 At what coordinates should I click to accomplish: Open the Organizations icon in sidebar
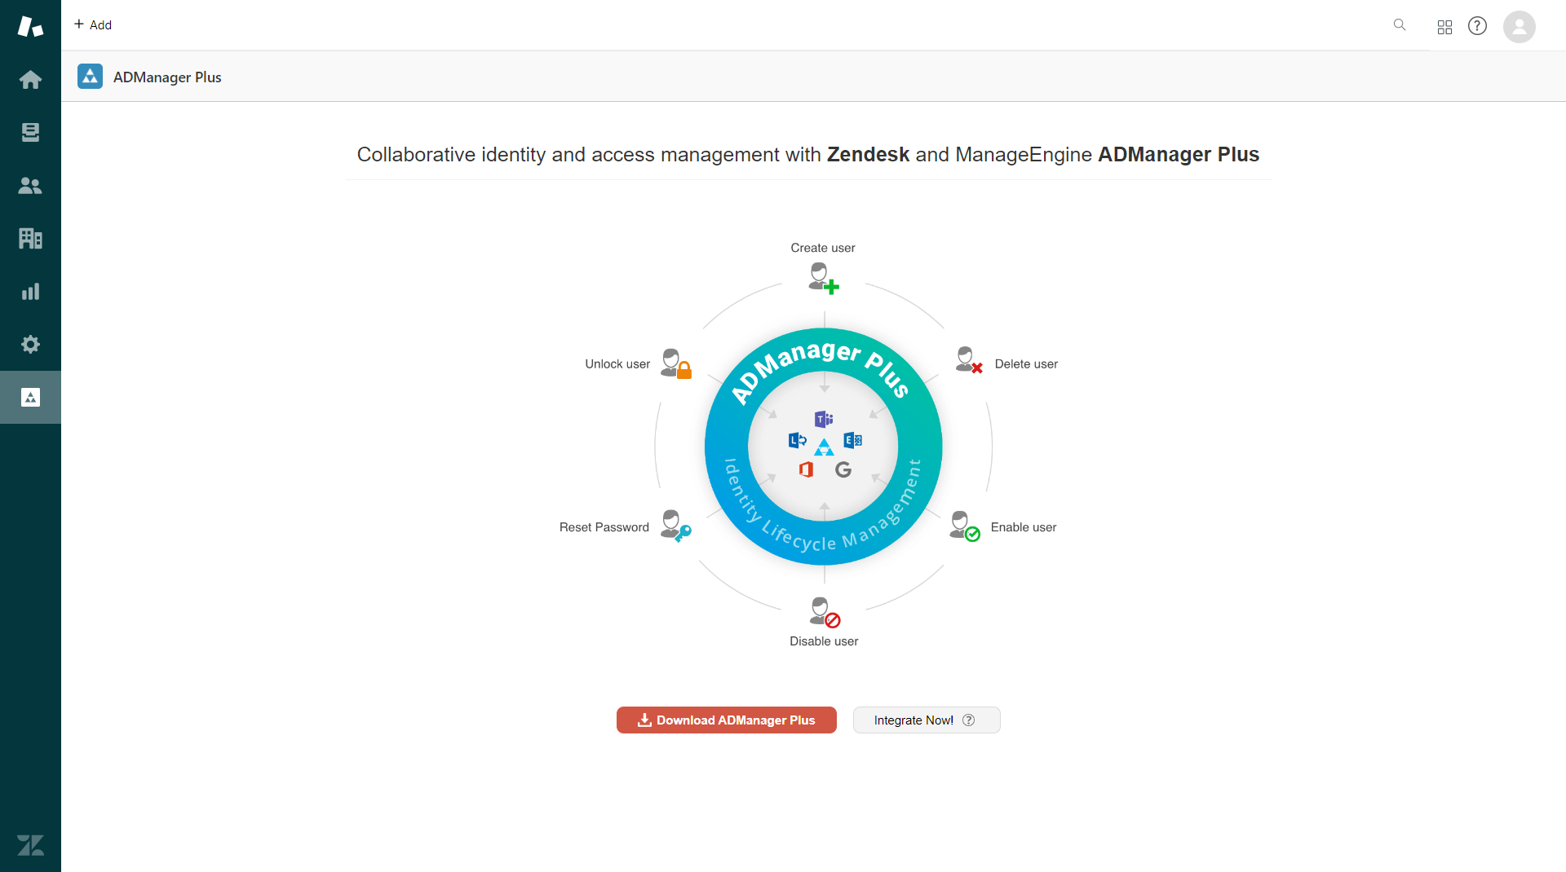[x=30, y=238]
